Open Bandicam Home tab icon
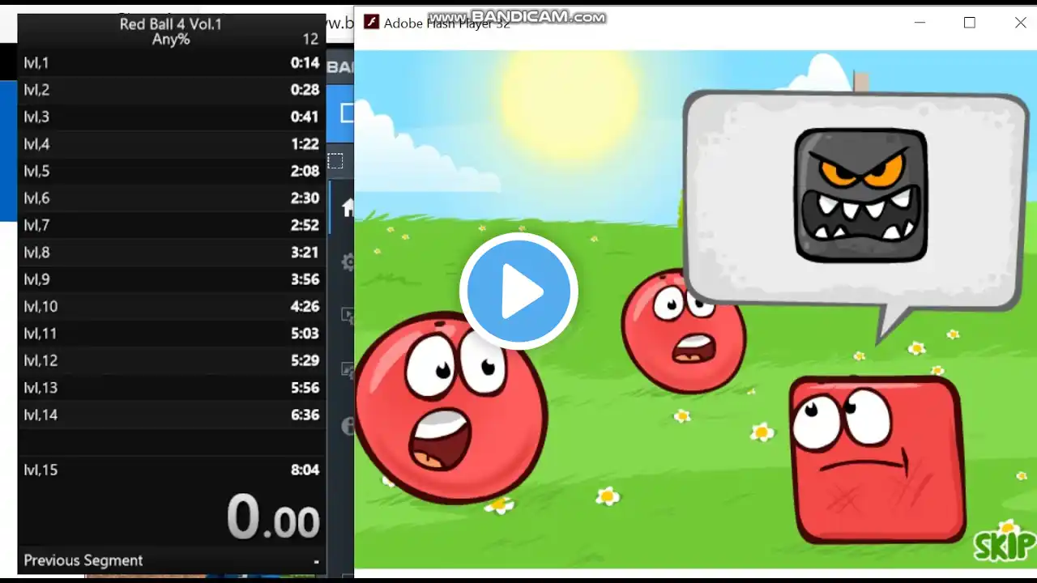Screen dimensions: 1037x583 tap(348, 208)
